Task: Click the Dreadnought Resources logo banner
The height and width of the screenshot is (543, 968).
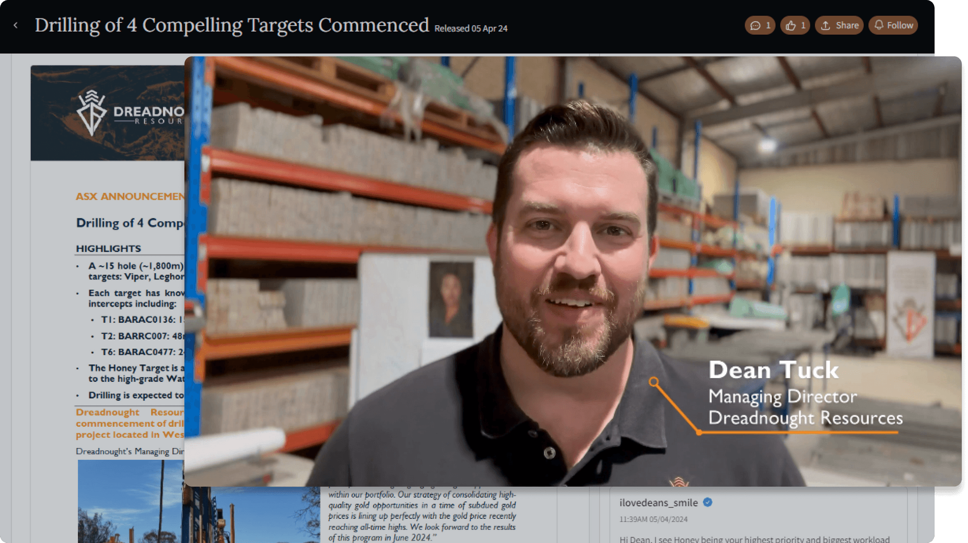Action: pos(107,113)
